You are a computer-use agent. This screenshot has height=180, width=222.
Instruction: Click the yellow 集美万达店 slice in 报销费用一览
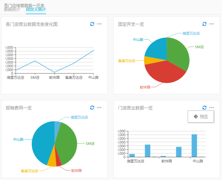click(x=52, y=162)
